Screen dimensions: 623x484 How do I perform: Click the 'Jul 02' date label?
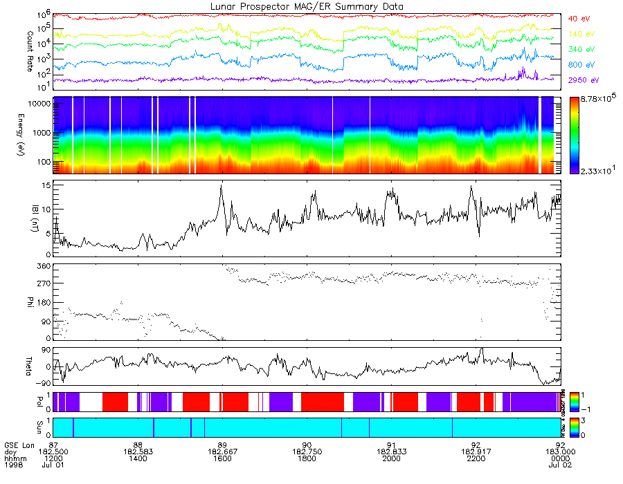(x=560, y=465)
